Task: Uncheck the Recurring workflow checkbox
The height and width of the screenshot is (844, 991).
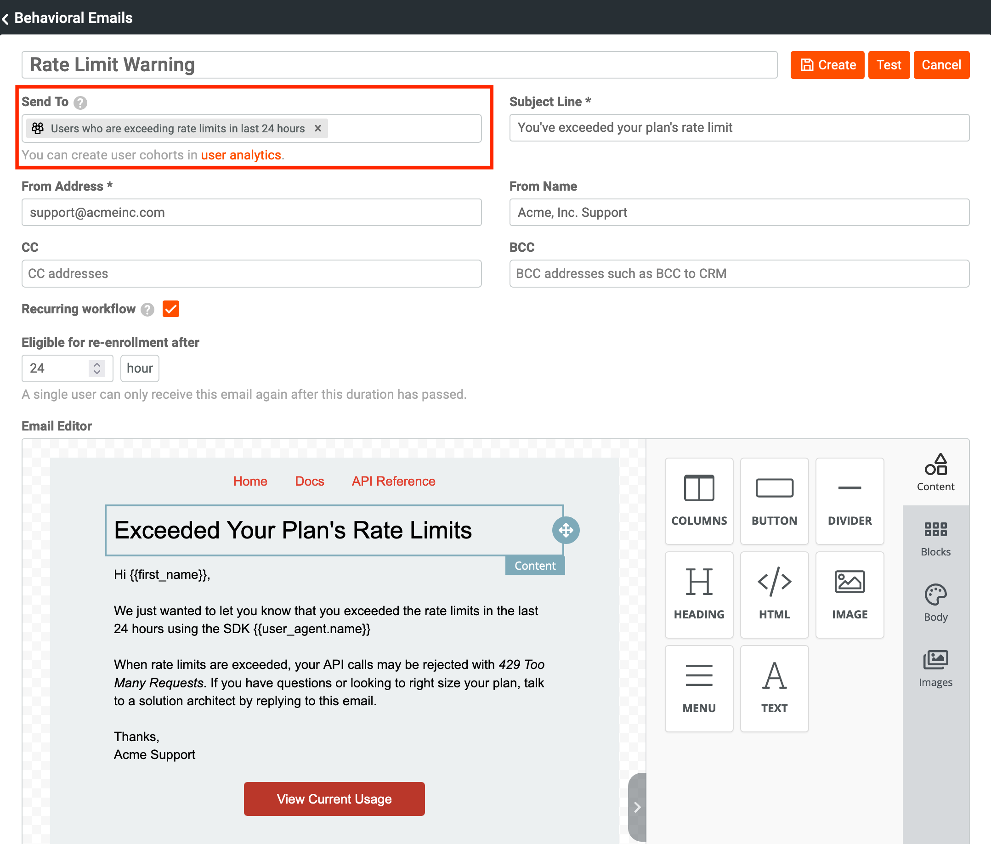Action: click(x=171, y=309)
